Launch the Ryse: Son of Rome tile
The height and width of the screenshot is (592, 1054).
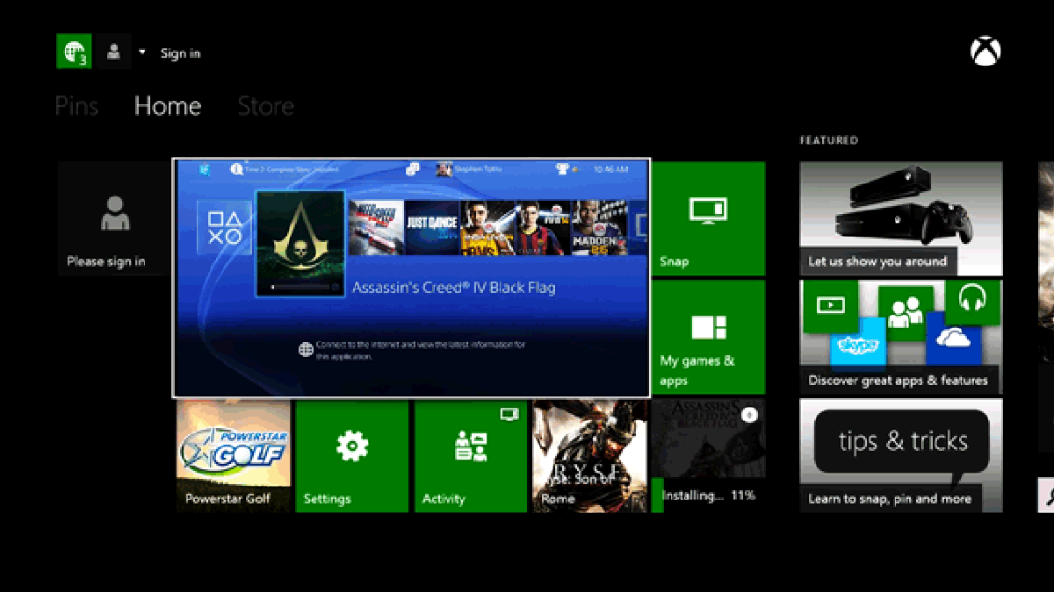click(x=589, y=456)
